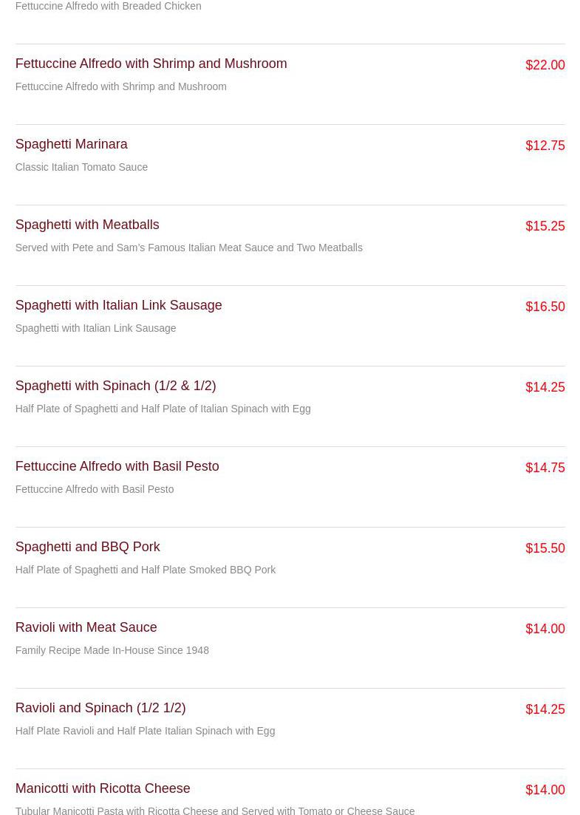580x815 pixels.
Task: Click the $16.50 Italian Link Sausage price
Action: click(545, 307)
